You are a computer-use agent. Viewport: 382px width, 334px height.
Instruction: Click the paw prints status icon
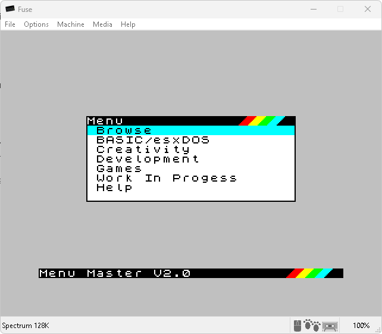click(x=312, y=325)
